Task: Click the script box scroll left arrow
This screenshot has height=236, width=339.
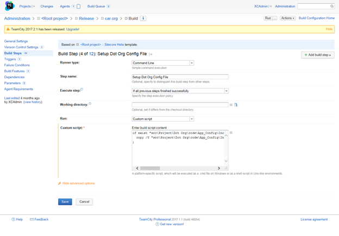Action: pyautogui.click(x=137, y=168)
